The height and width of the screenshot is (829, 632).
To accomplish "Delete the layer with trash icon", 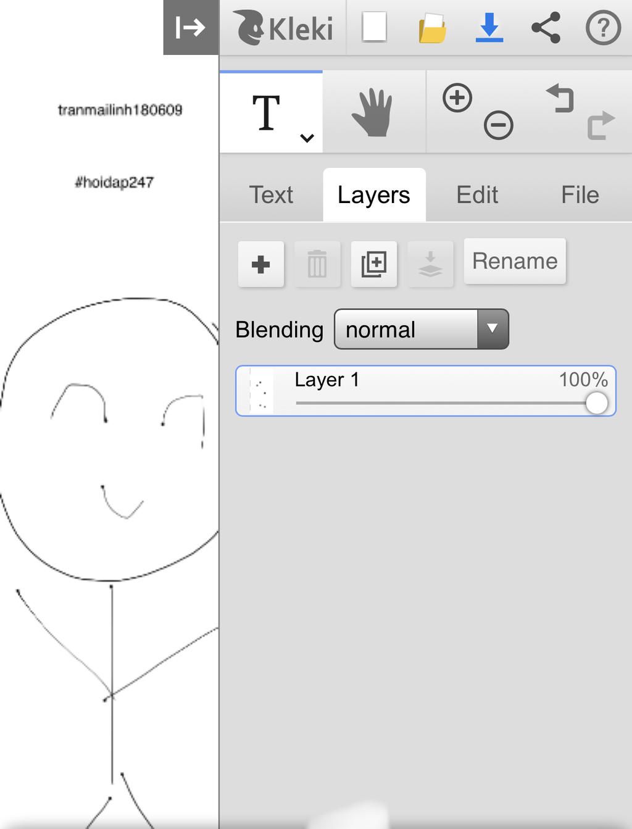I will click(317, 264).
